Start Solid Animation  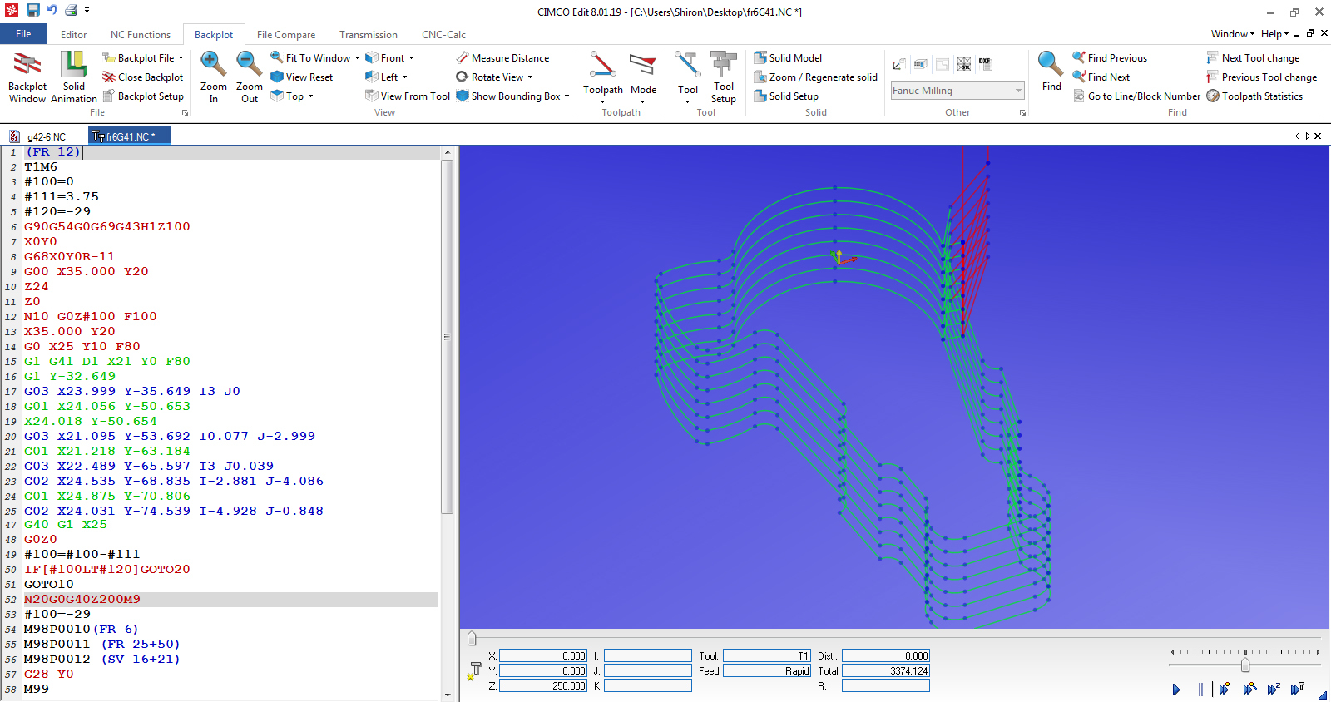click(74, 77)
